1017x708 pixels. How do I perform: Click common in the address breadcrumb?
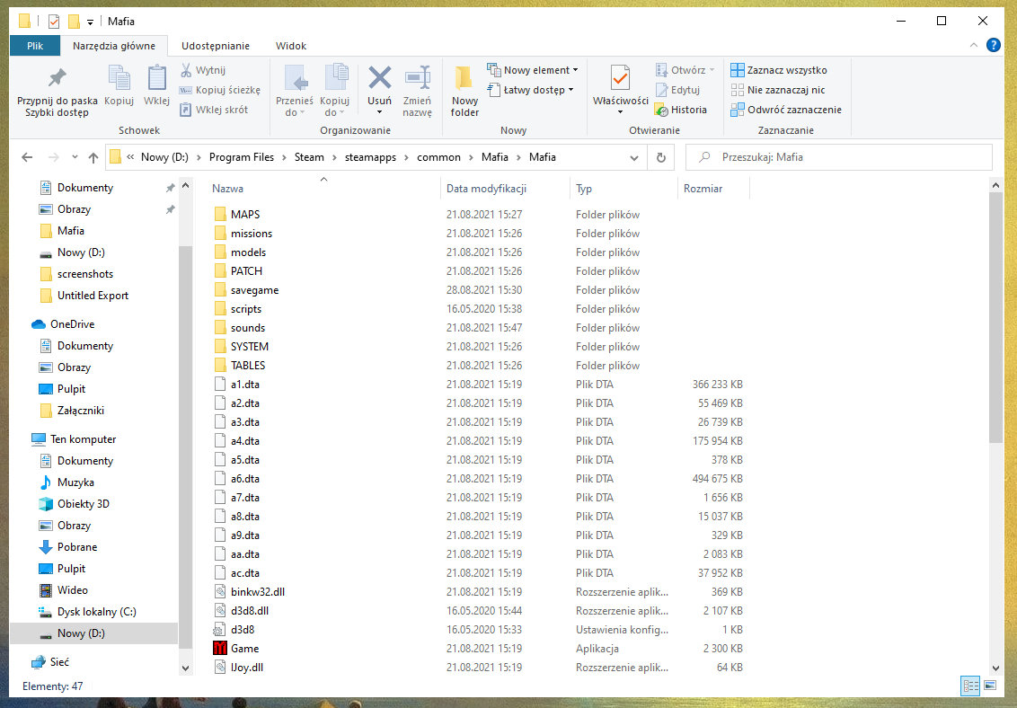[x=438, y=157]
